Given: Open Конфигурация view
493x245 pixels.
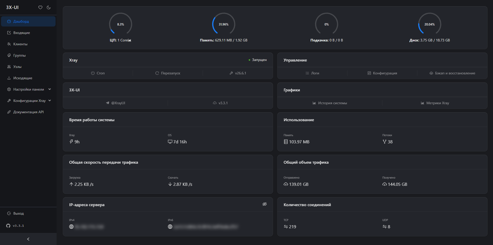Looking at the screenshot, I should tap(382, 73).
